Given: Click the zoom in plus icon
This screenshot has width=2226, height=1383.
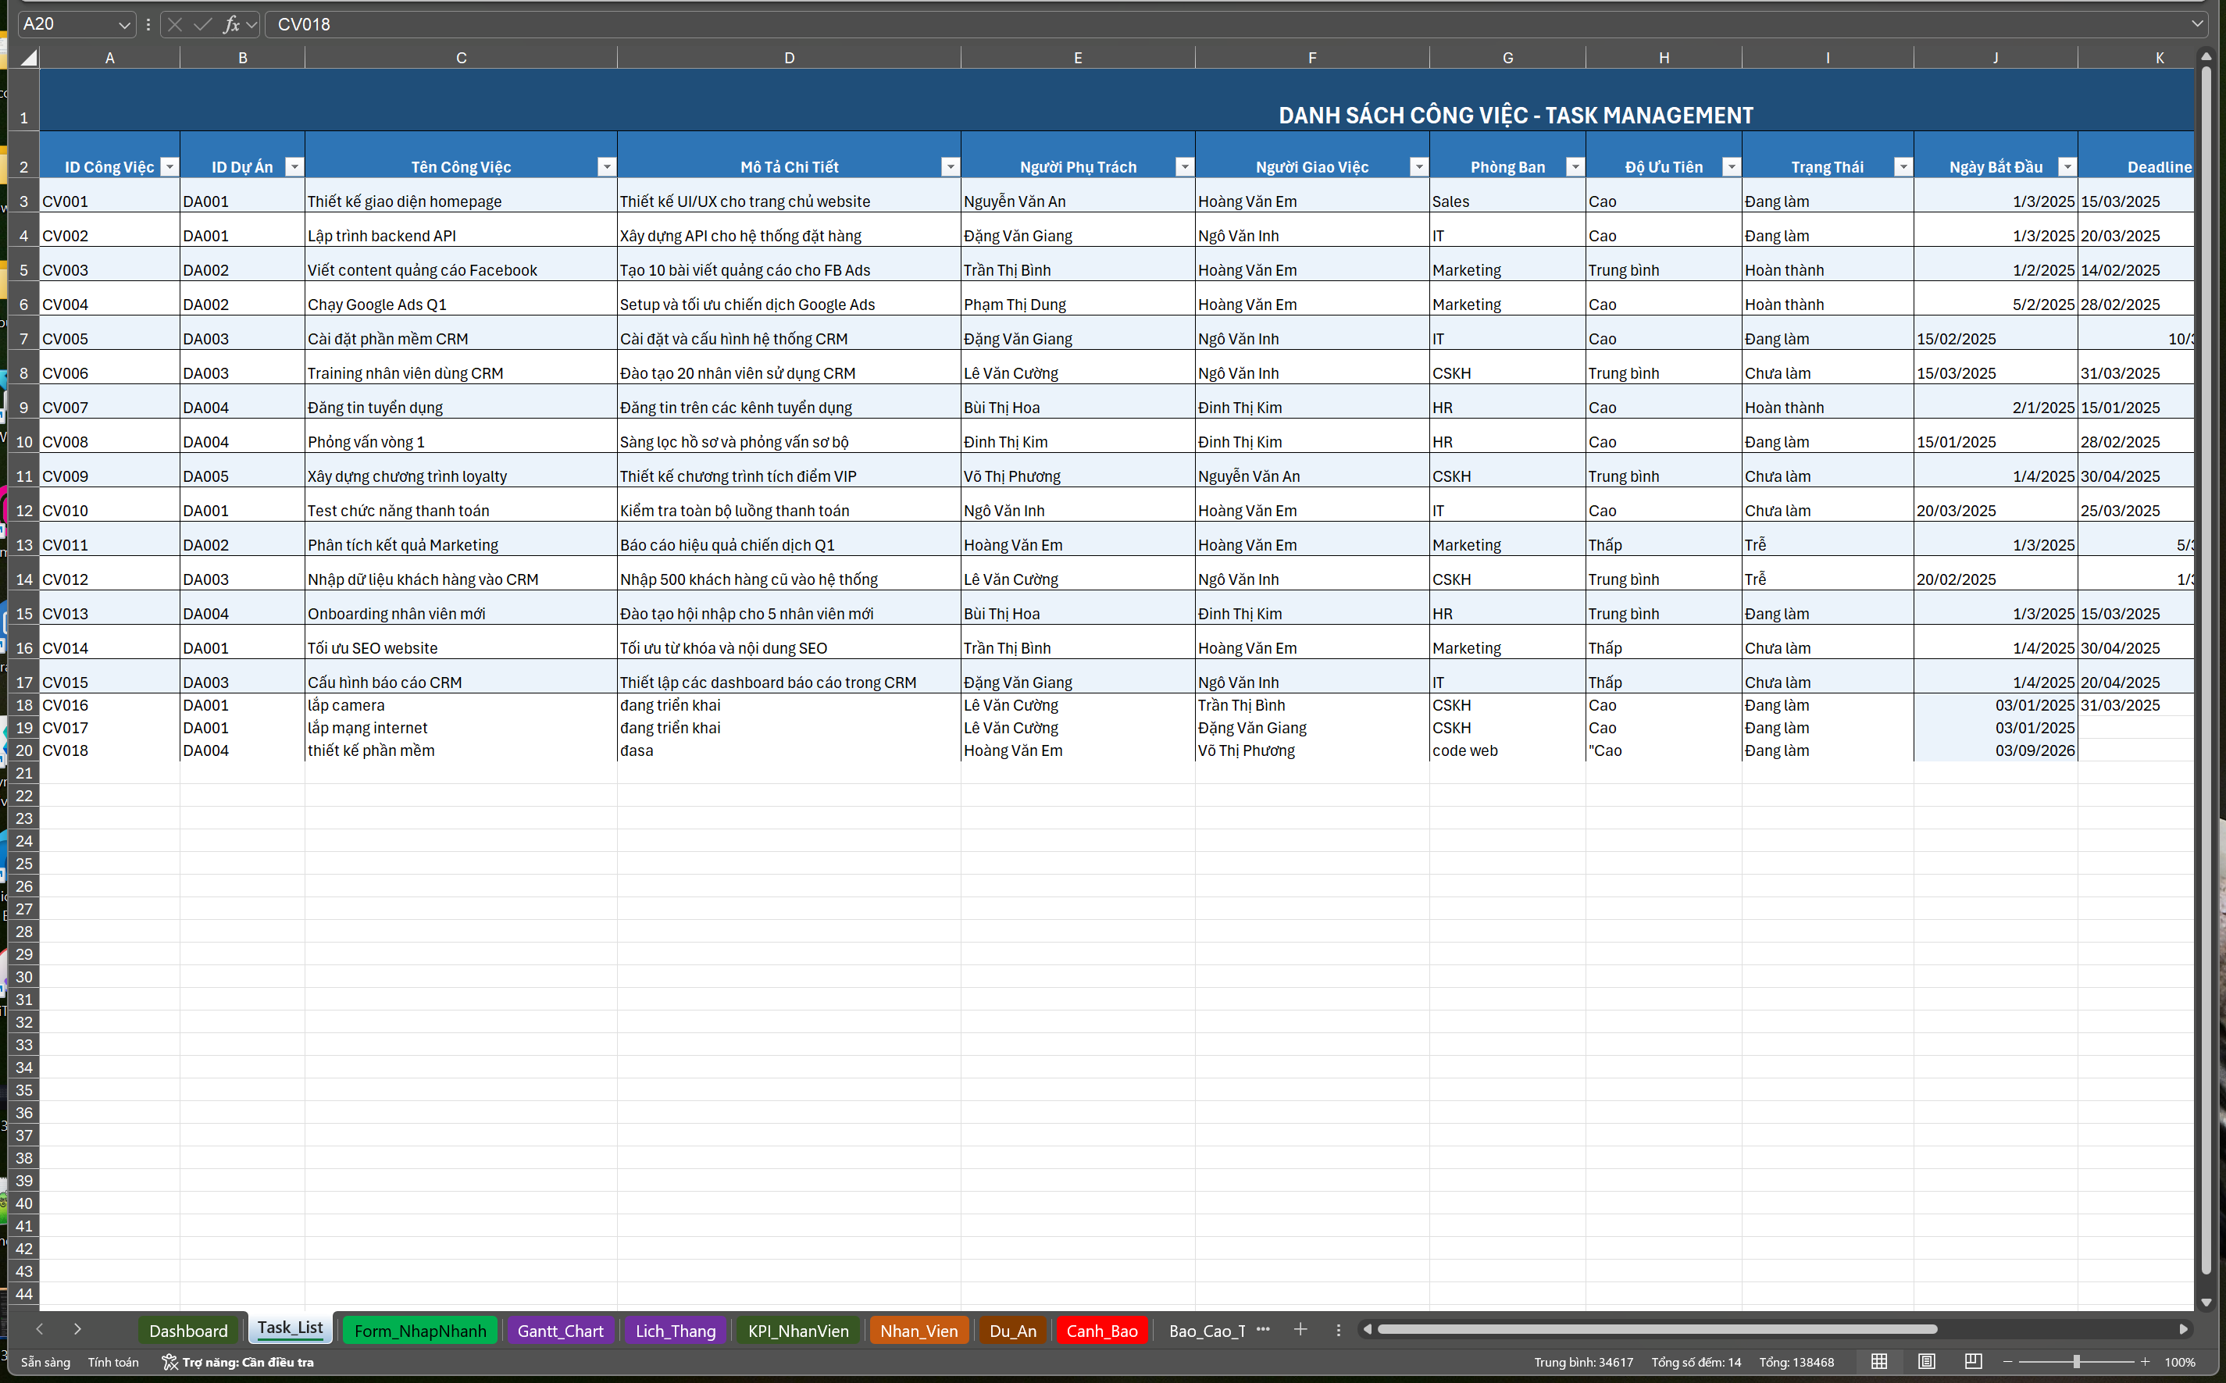Looking at the screenshot, I should [2145, 1362].
